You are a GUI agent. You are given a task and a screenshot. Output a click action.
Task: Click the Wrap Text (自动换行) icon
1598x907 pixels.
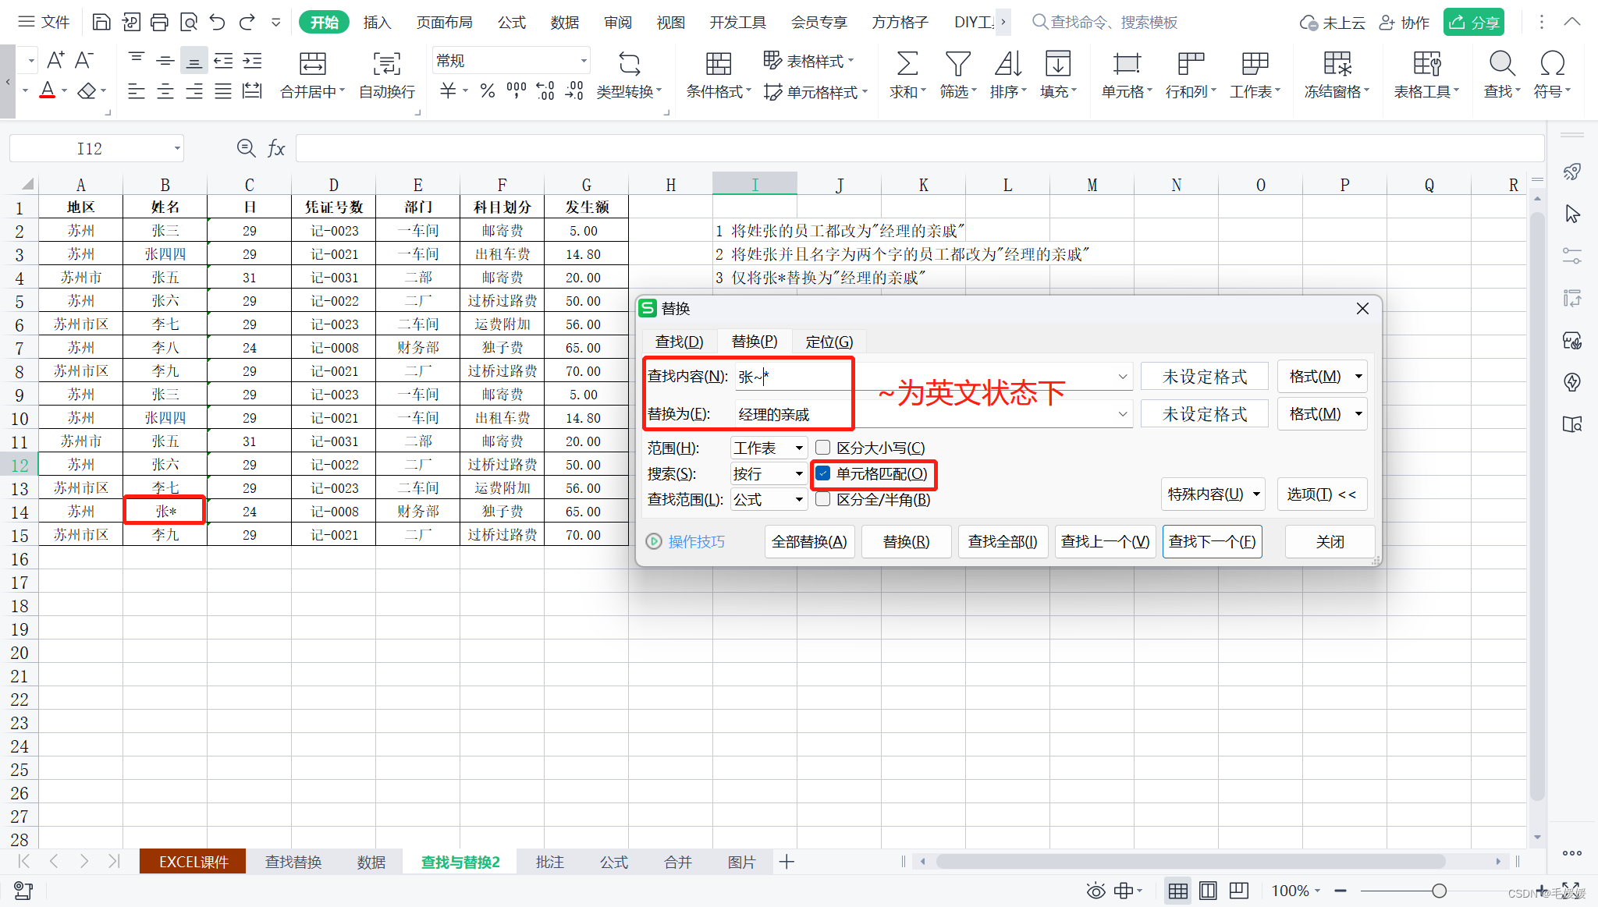(x=386, y=64)
